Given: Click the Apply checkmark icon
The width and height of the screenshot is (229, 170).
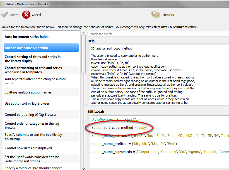Looking at the screenshot, I should [4, 15].
